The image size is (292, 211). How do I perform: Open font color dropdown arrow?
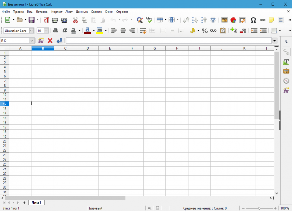(94, 31)
